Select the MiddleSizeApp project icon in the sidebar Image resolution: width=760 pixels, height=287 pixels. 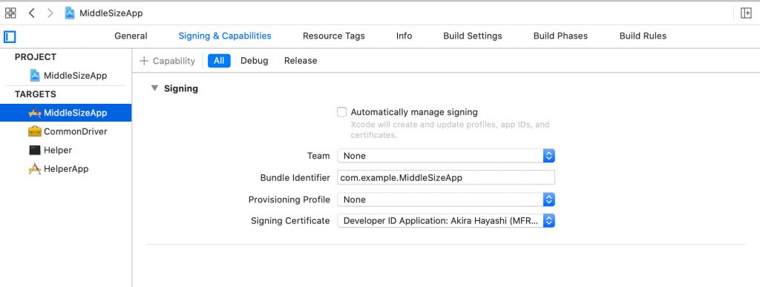click(x=34, y=76)
